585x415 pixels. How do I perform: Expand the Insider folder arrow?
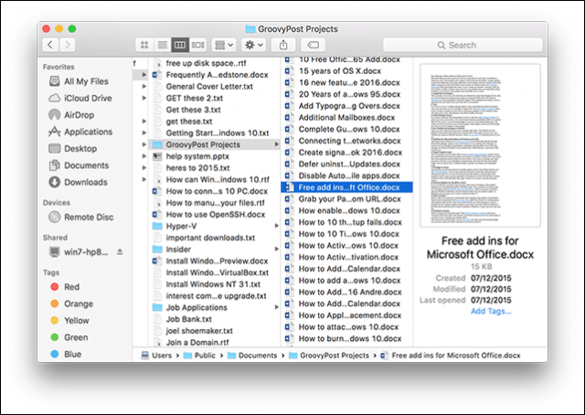[x=276, y=249]
